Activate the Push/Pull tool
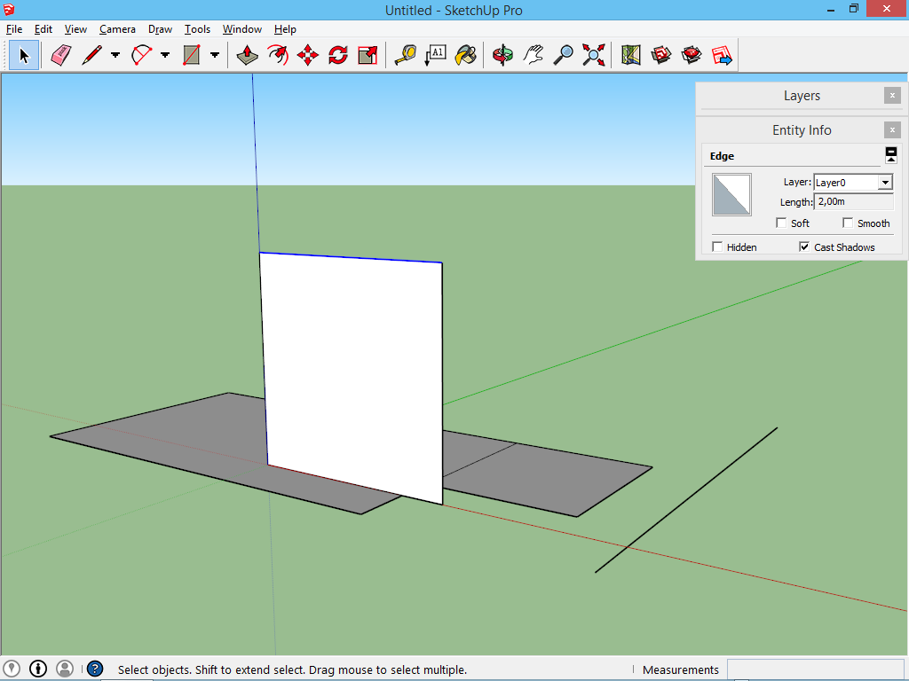 coord(248,56)
